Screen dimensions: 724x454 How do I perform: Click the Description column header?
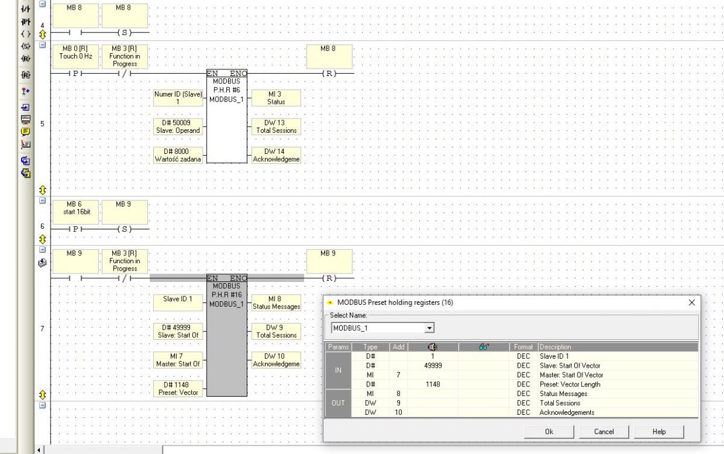pyautogui.click(x=618, y=347)
